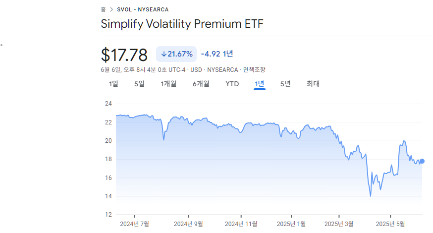Select the 1년 range tab

tap(260, 84)
